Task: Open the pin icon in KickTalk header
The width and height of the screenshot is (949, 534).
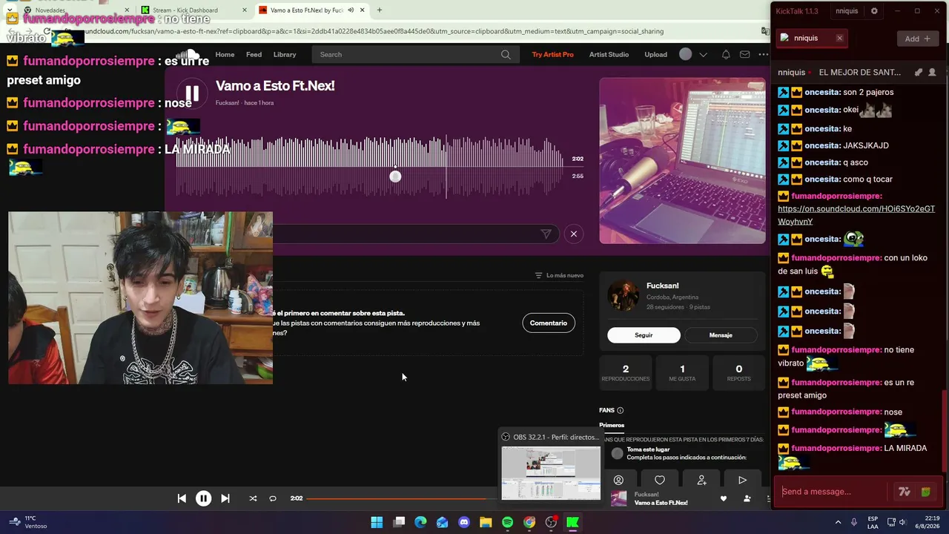Action: click(x=918, y=73)
